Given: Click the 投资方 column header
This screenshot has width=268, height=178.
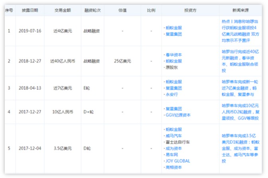Looking at the screenshot, I should point(190,10).
